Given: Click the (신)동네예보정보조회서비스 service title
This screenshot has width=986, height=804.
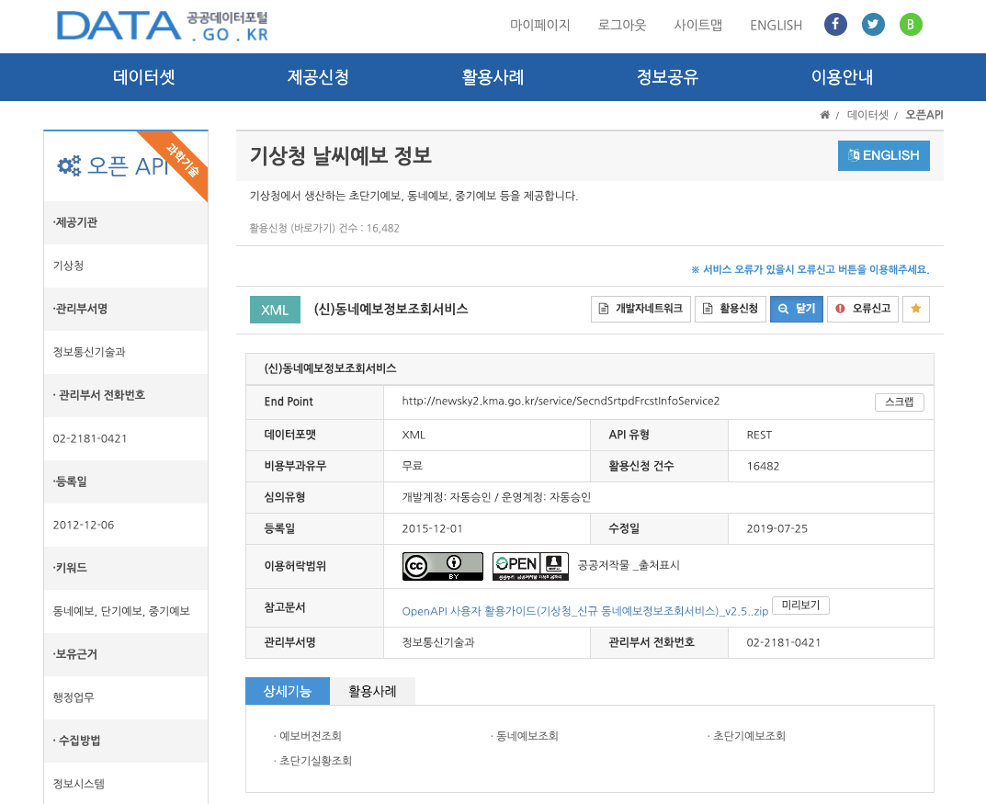Looking at the screenshot, I should [391, 310].
